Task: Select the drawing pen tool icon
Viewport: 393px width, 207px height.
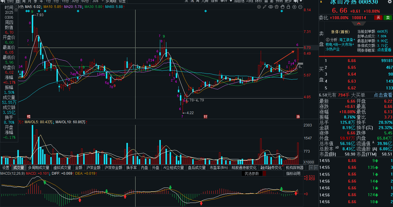Action: (265, 7)
